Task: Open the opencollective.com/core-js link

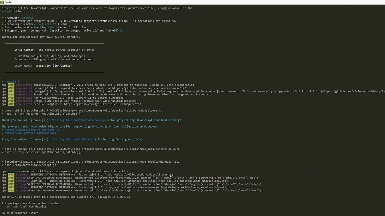Action: pos(32,130)
